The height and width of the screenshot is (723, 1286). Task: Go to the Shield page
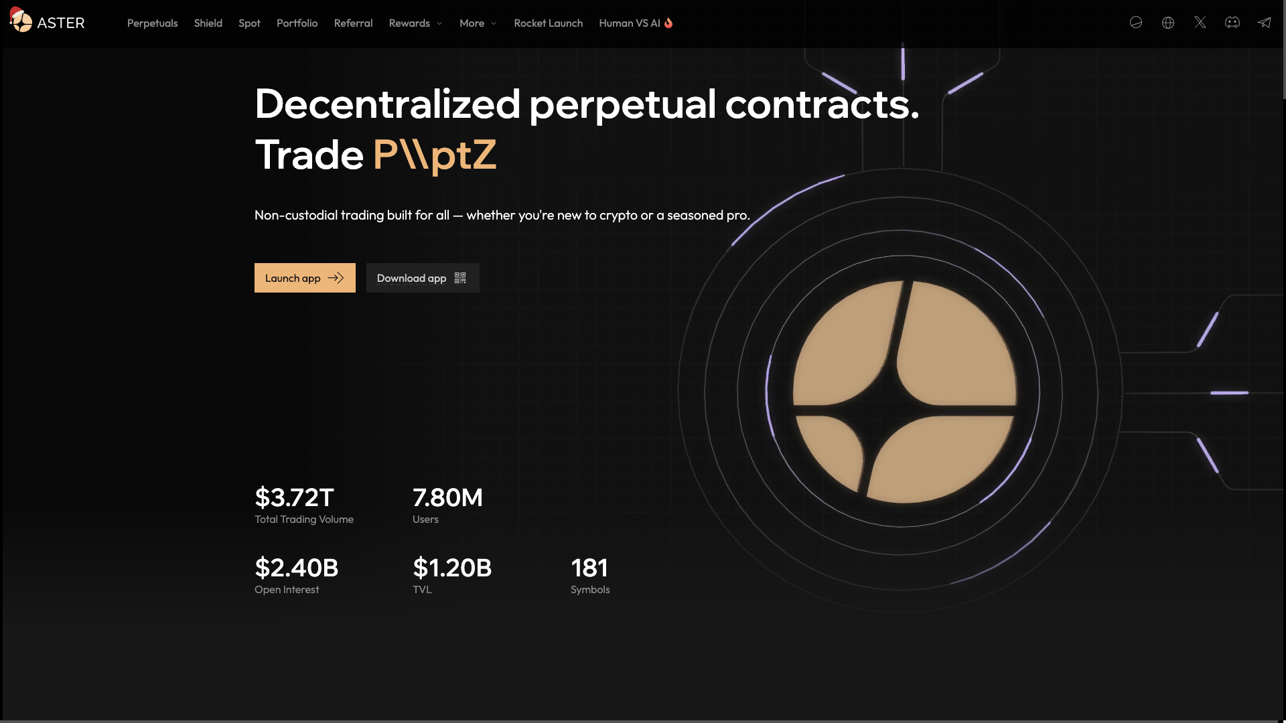208,23
